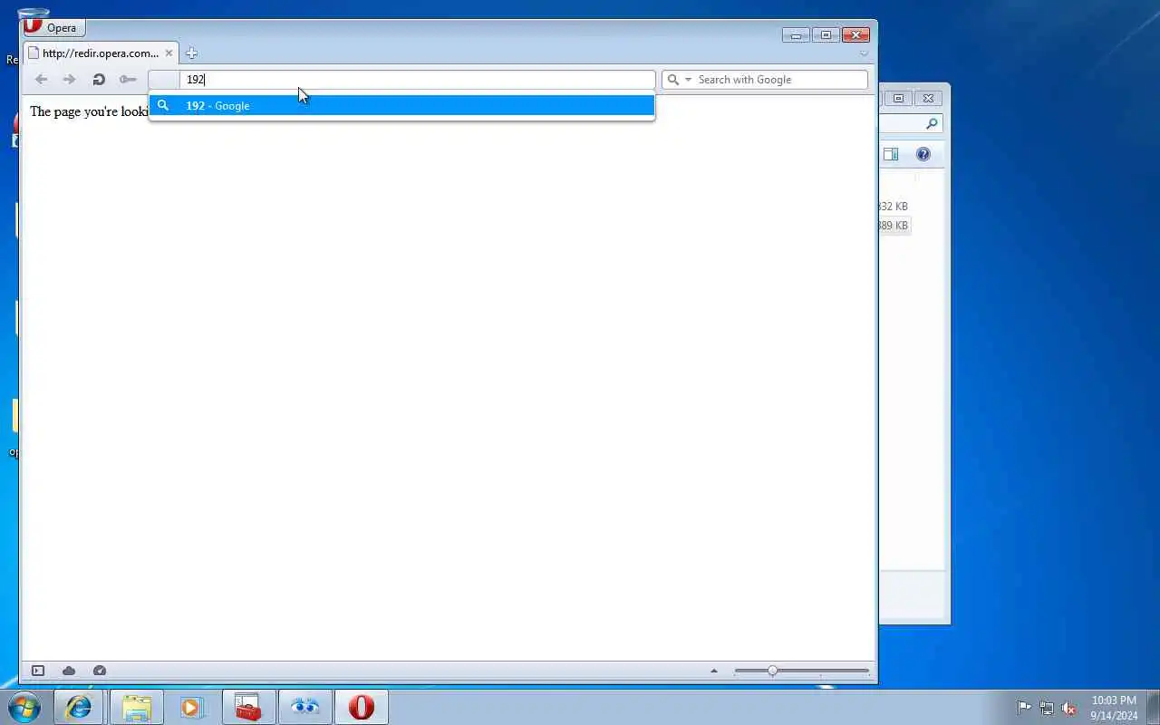1160x725 pixels.
Task: Open Windows Explorer from the taskbar
Action: click(136, 707)
